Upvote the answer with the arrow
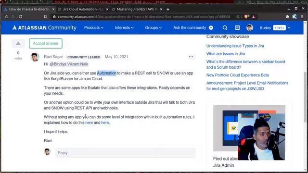 [x=18, y=43]
